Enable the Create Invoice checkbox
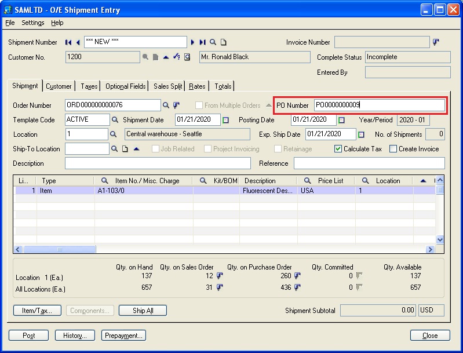 click(393, 149)
